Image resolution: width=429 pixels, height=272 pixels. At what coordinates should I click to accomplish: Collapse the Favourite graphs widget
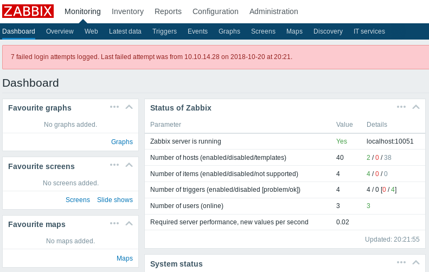click(x=129, y=107)
